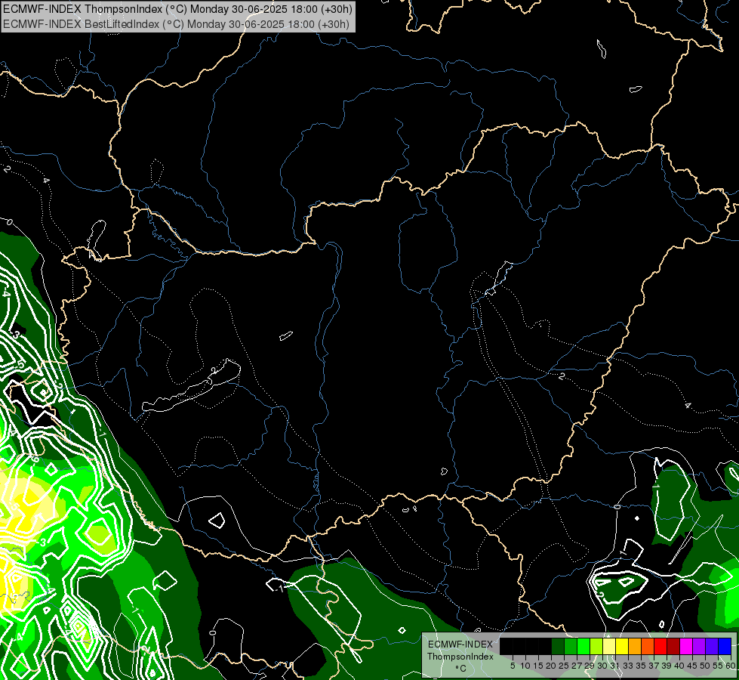Select the indigo 50–55 legend swatch
Image resolution: width=739 pixels, height=680 pixels.
tap(712, 646)
